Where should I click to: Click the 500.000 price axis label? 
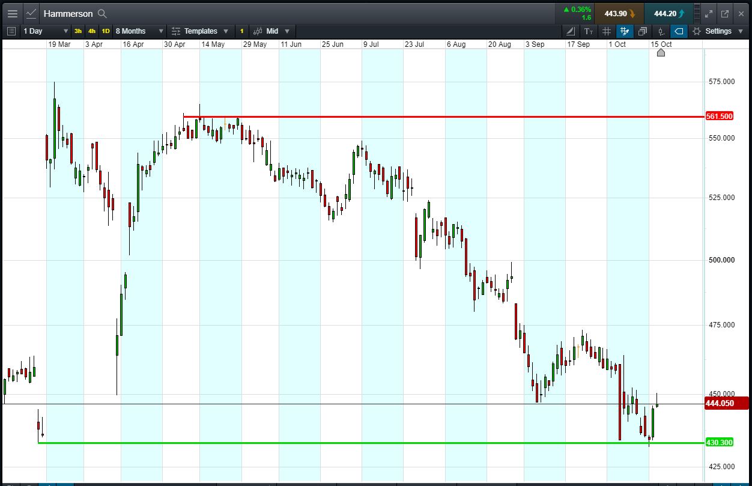pyautogui.click(x=721, y=260)
